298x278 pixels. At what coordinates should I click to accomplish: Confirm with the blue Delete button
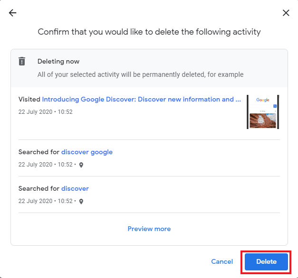click(x=266, y=262)
